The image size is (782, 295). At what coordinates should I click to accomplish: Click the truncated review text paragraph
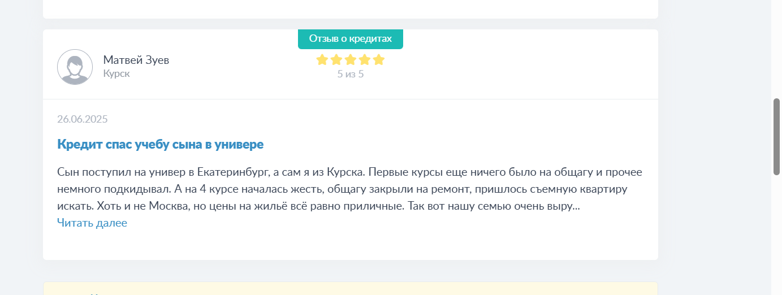coord(350,189)
